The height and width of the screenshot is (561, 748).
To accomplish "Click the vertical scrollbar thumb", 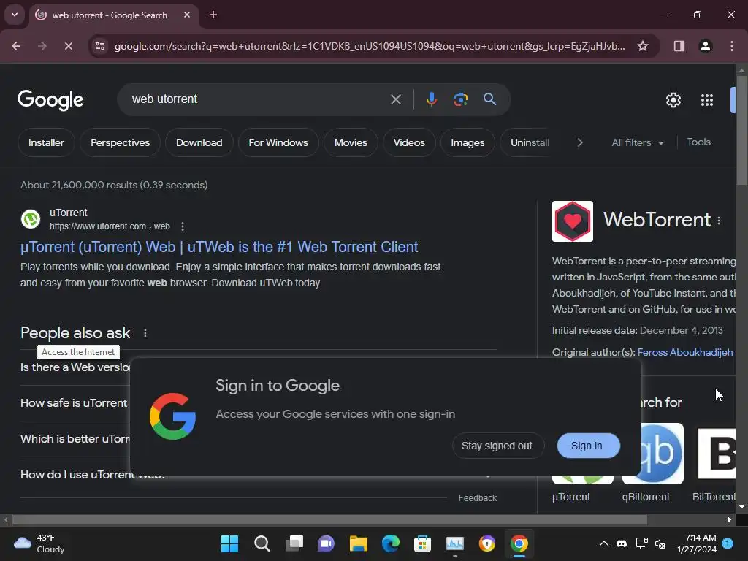I will 741,130.
